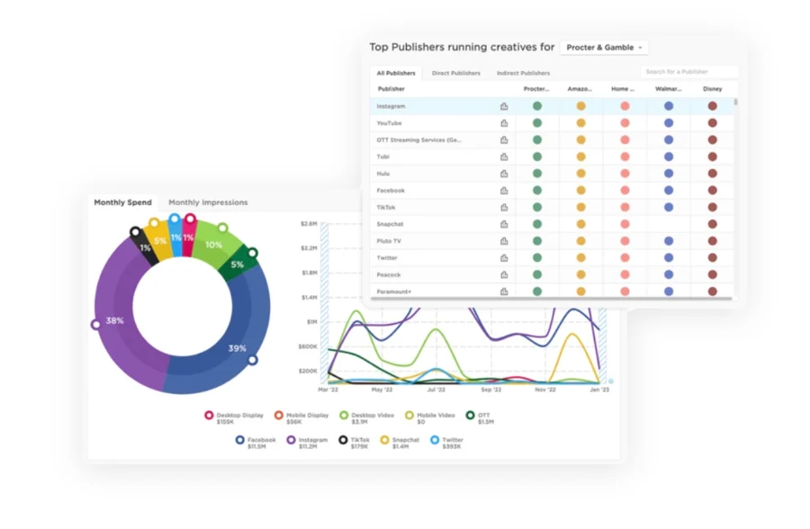Open the Pluto TV row's bar chart icon
The width and height of the screenshot is (810, 529).
pyautogui.click(x=504, y=241)
